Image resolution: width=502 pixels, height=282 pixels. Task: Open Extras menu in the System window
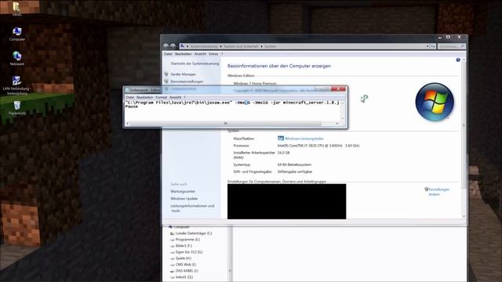tap(213, 54)
